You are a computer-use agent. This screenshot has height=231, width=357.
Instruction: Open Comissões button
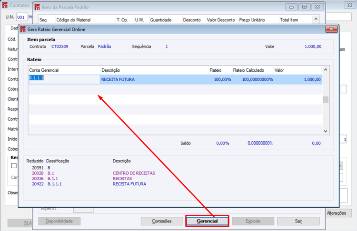point(162,221)
